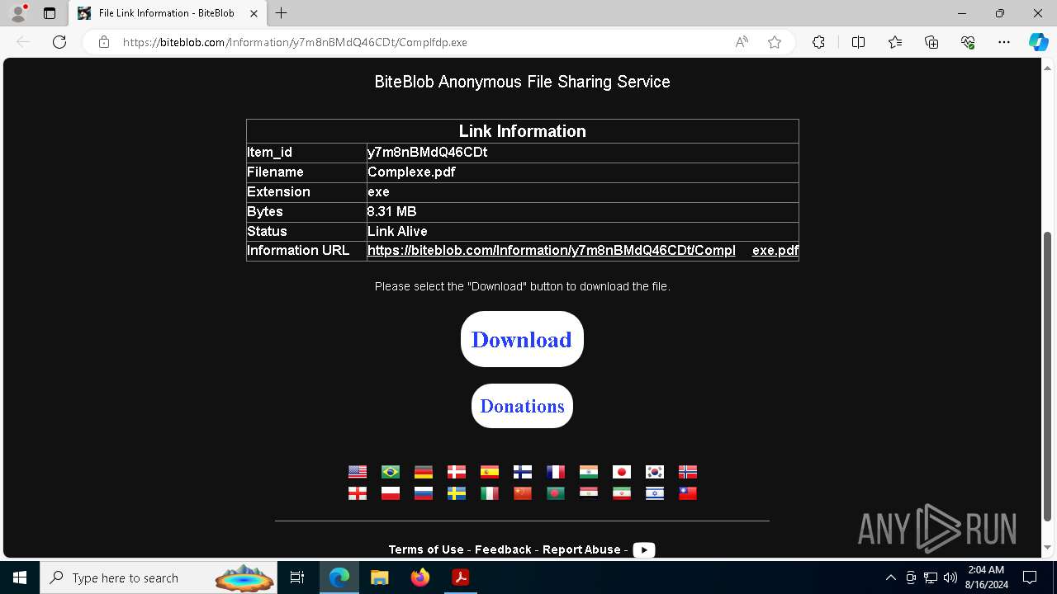The height and width of the screenshot is (594, 1057).
Task: Select the File Link Information tab
Action: tap(168, 13)
